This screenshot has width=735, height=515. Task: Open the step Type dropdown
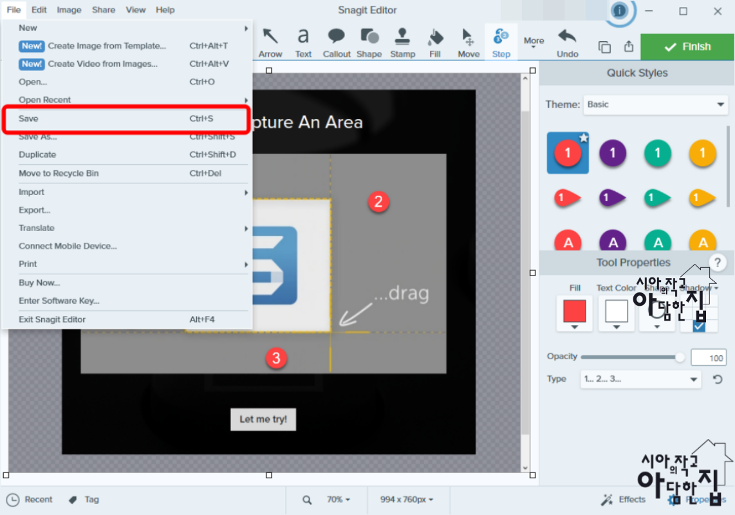pyautogui.click(x=640, y=379)
